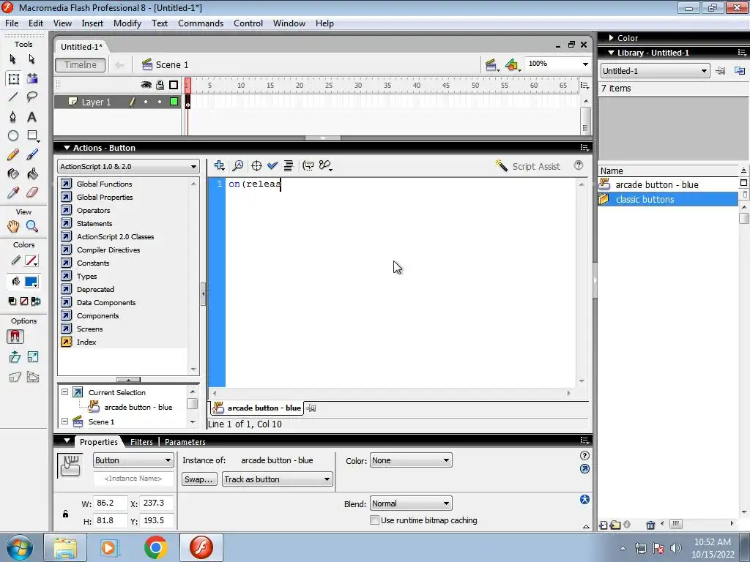Select the Free Transform tool
This screenshot has width=750, height=562.
click(13, 79)
